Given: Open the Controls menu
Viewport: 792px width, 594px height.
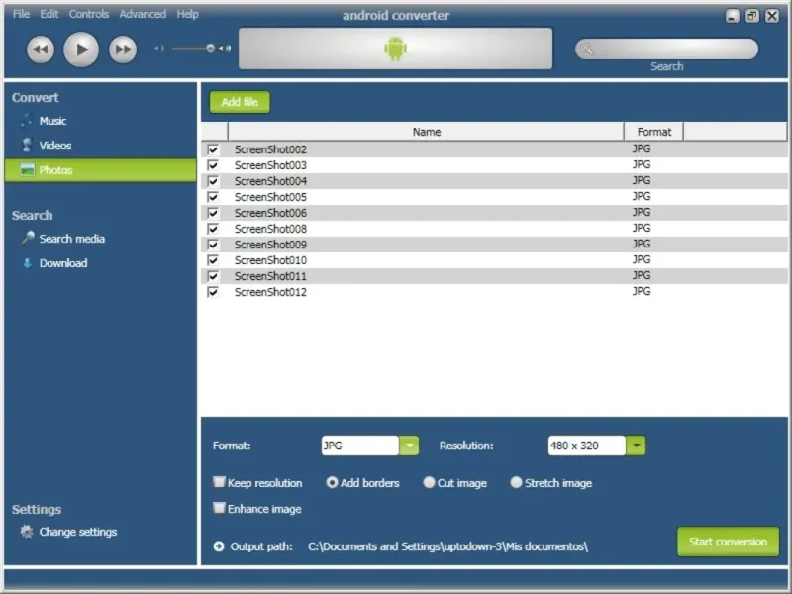Looking at the screenshot, I should point(89,14).
